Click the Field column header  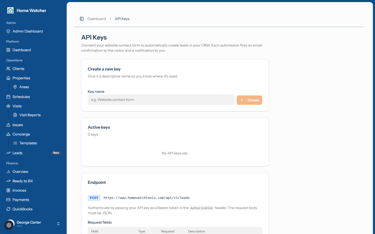[x=95, y=231]
